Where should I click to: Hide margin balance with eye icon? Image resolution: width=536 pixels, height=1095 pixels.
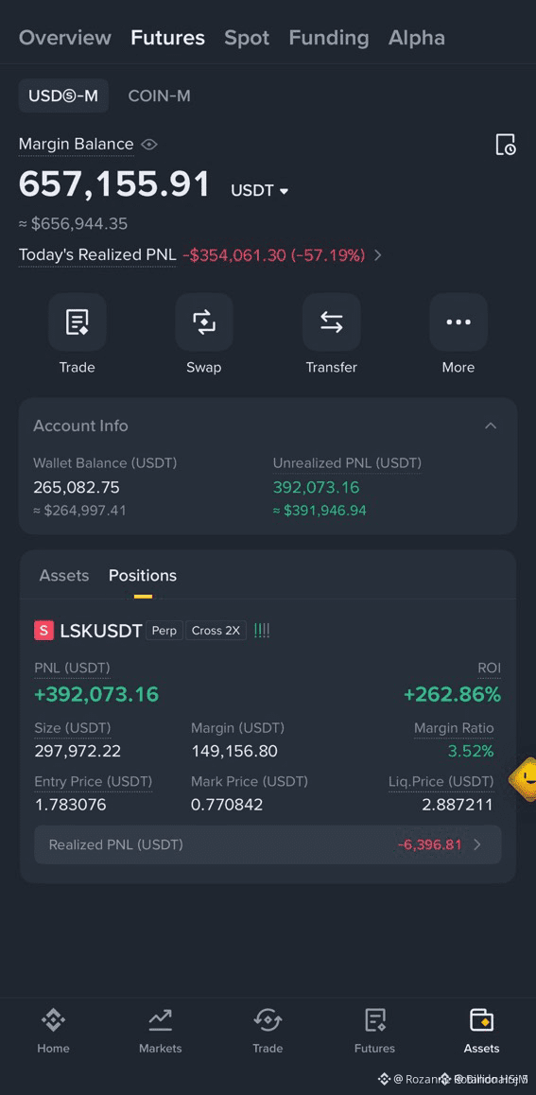(148, 145)
